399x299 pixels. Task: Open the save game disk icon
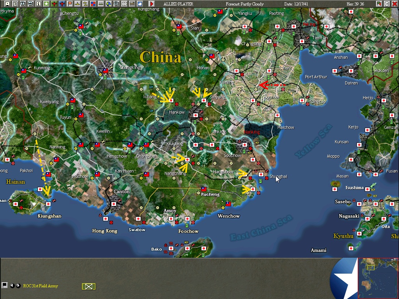(7, 4)
